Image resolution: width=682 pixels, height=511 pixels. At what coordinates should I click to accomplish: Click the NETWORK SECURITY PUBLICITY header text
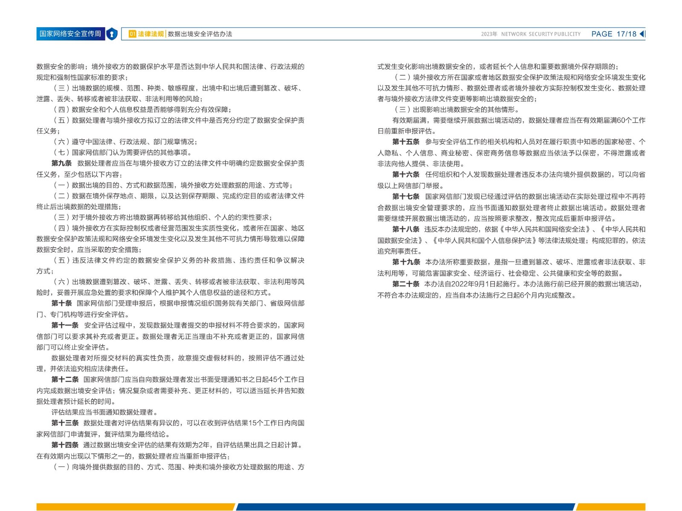(540, 34)
